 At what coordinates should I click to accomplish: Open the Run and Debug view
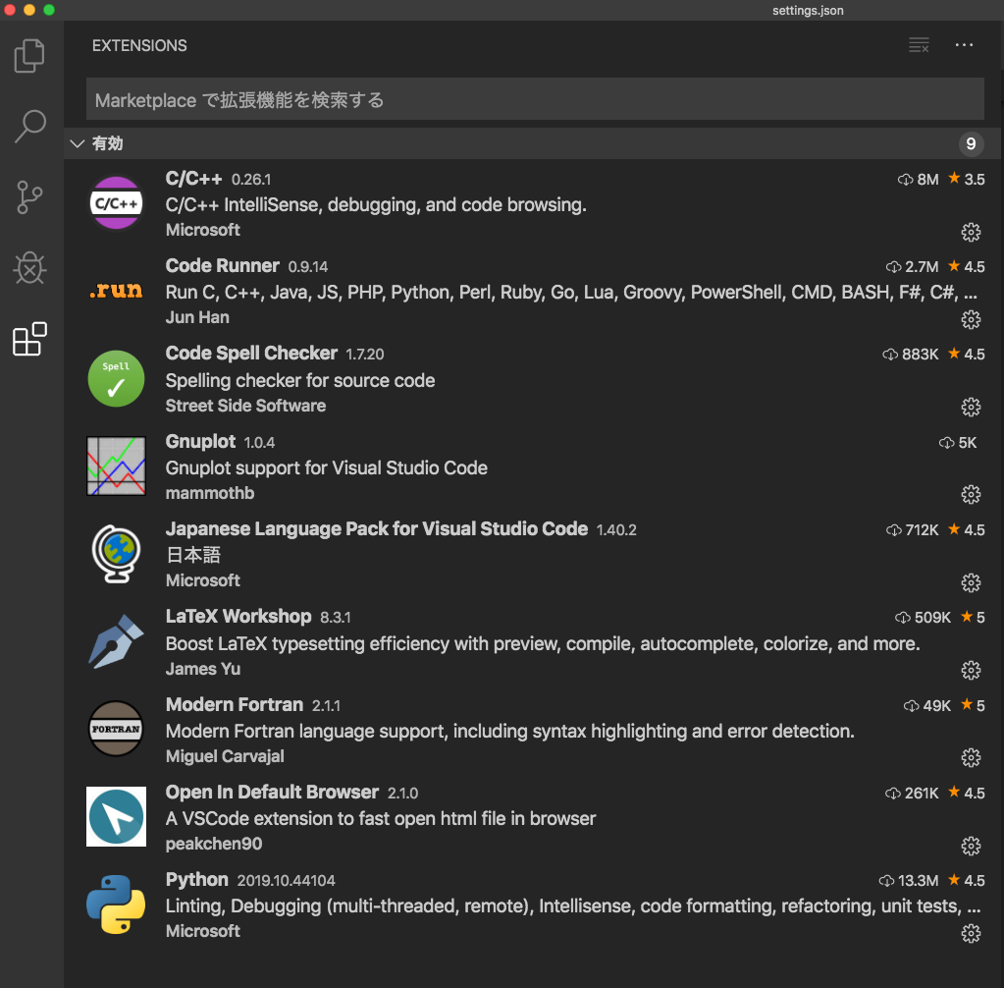29,268
